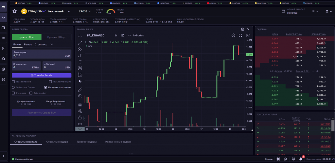Check the Тейк-профит option
This screenshot has width=335, height=163.
point(31,93)
